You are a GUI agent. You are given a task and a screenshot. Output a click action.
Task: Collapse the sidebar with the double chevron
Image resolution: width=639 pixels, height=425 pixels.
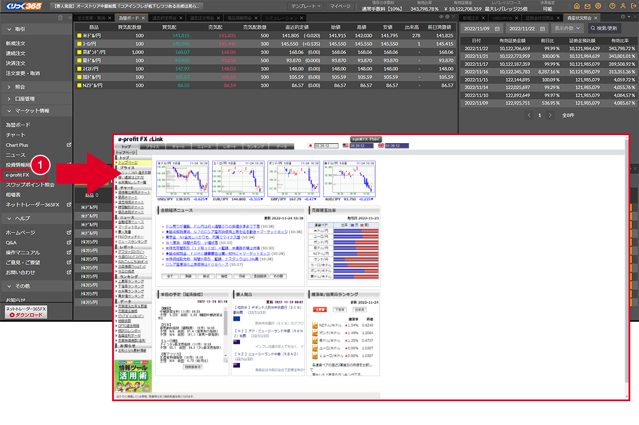[x=70, y=18]
